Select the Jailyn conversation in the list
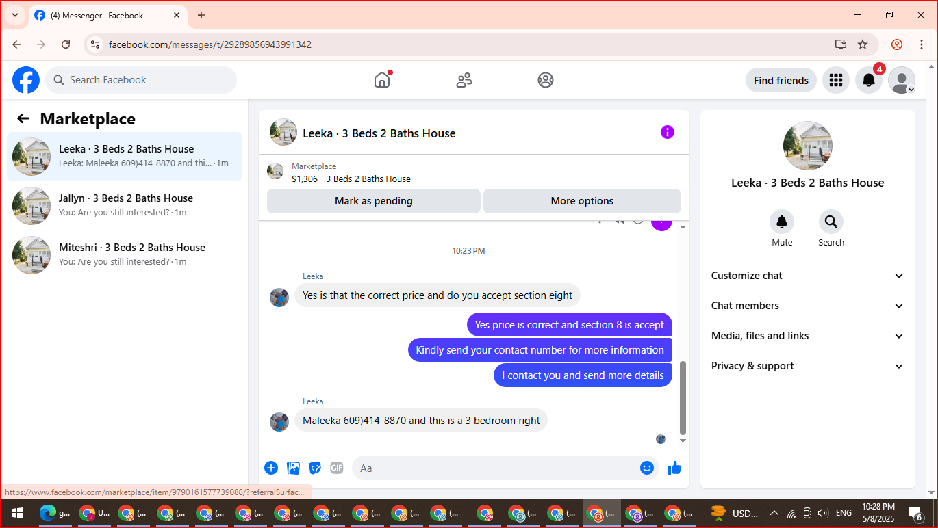 [x=125, y=206]
